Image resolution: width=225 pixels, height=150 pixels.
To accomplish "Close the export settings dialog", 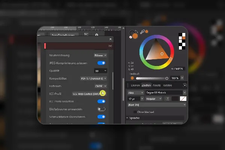I will click(x=111, y=39).
